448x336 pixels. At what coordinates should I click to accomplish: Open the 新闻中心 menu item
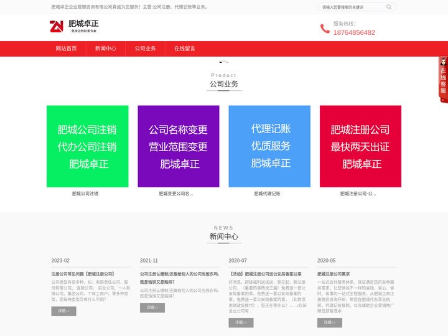tap(106, 49)
